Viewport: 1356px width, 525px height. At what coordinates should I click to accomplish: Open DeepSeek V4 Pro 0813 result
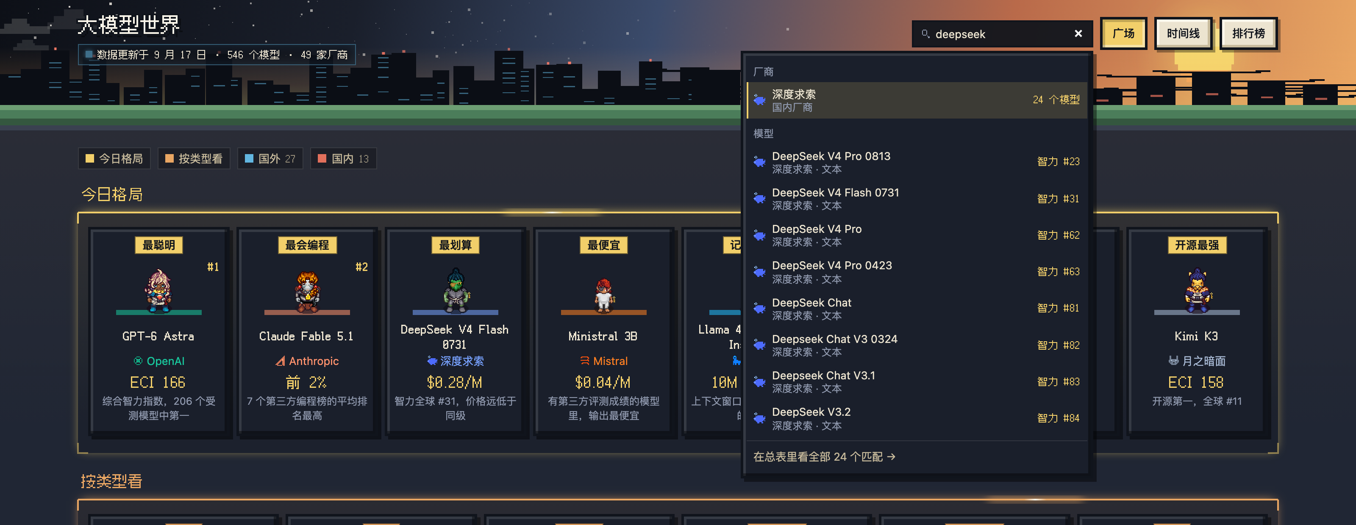[x=917, y=162]
